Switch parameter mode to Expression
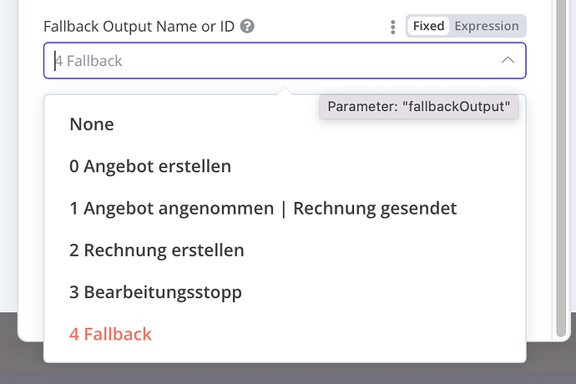Screen dimensions: 576x384 coord(487,26)
